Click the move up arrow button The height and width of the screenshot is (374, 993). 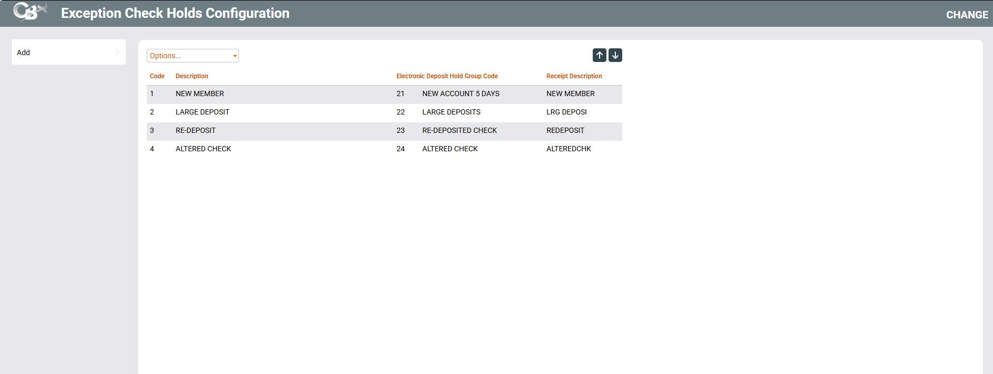[x=600, y=55]
